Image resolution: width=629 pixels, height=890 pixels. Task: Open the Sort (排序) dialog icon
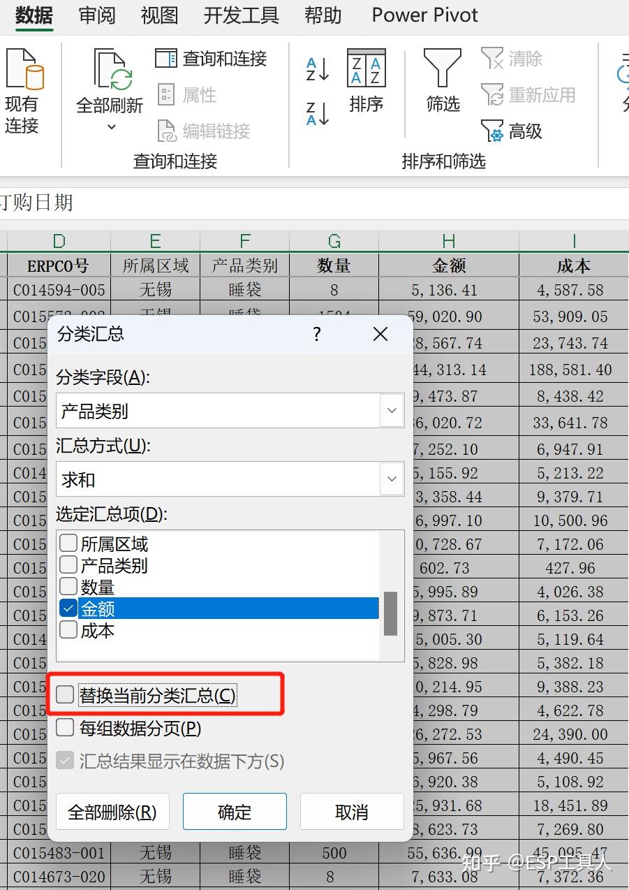[x=367, y=68]
